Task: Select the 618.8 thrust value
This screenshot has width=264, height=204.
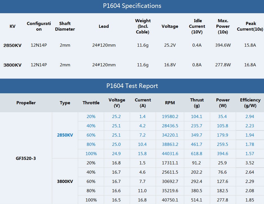Action: pyautogui.click(x=197, y=154)
